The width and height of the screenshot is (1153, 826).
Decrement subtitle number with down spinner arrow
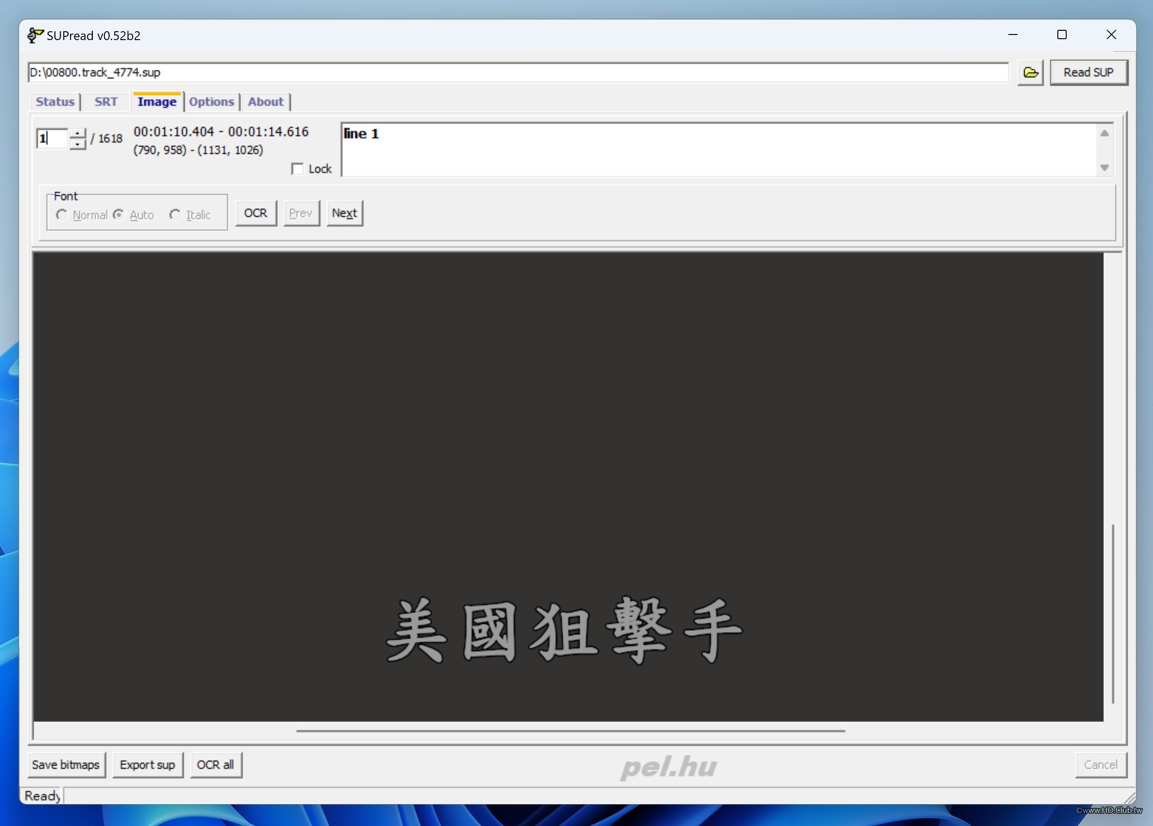click(77, 145)
